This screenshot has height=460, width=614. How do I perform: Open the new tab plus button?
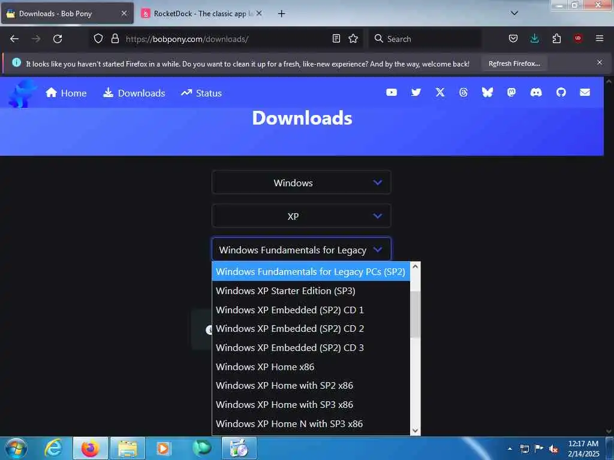click(281, 14)
